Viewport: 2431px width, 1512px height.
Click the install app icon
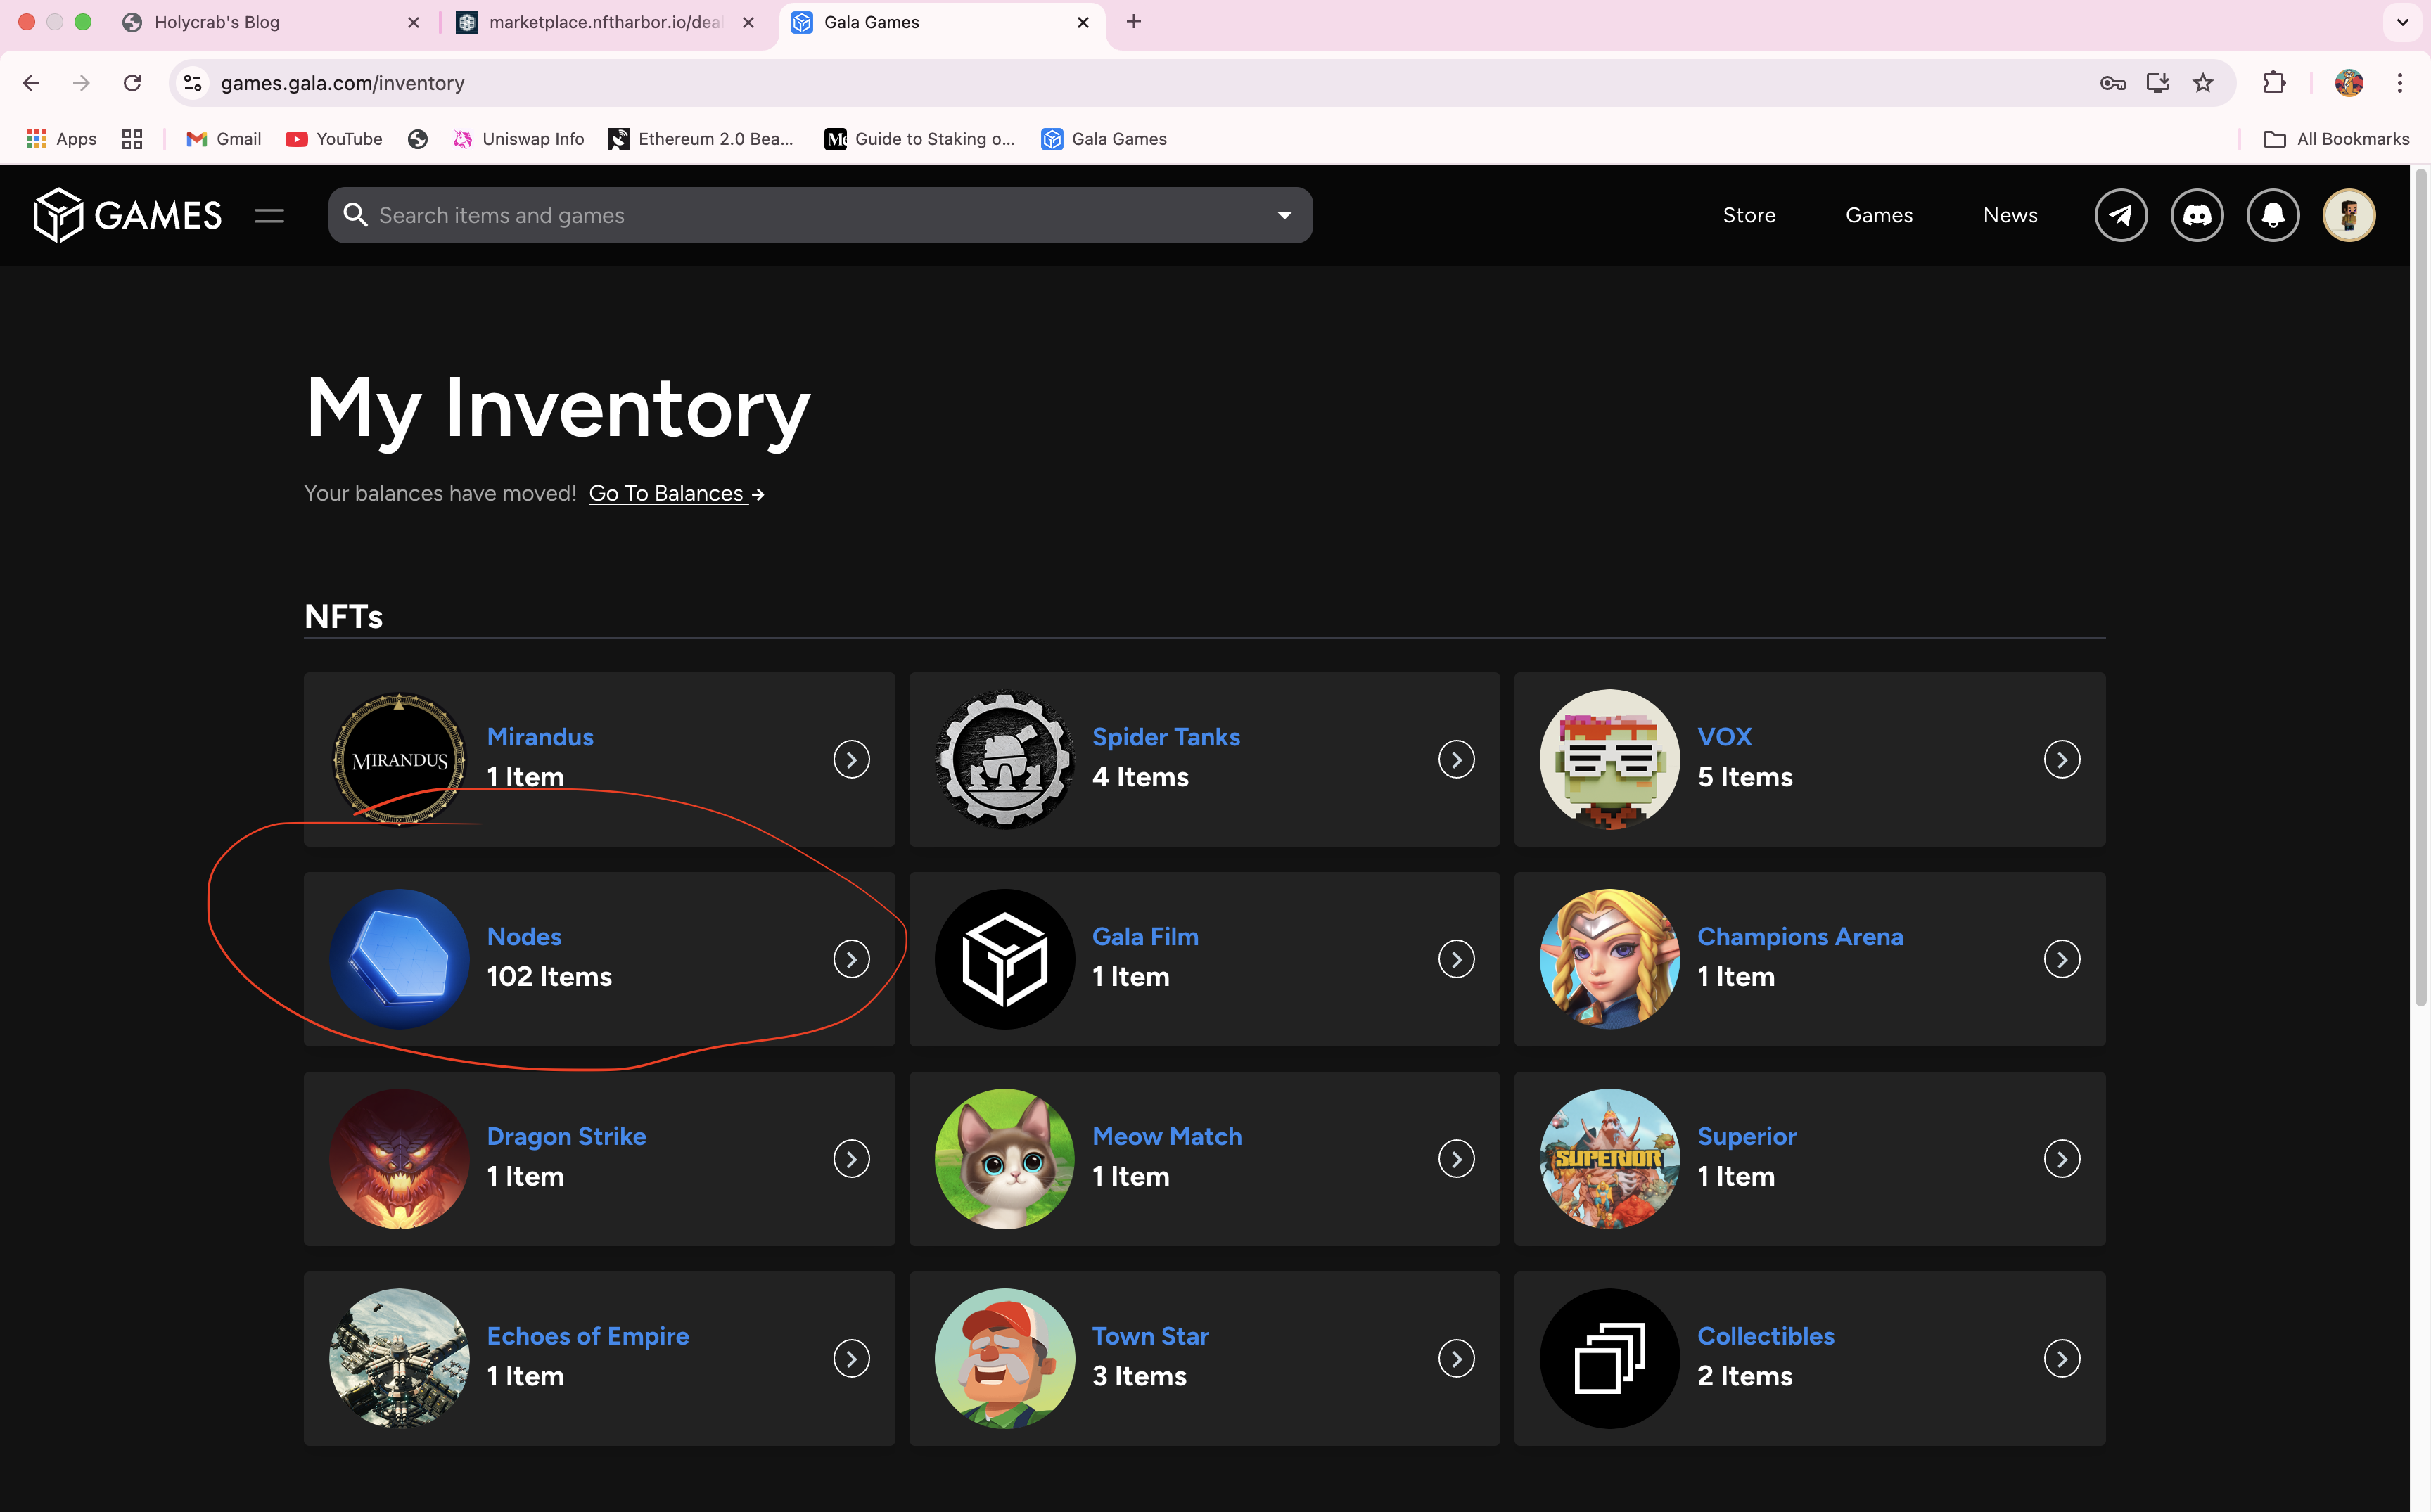2157,83
